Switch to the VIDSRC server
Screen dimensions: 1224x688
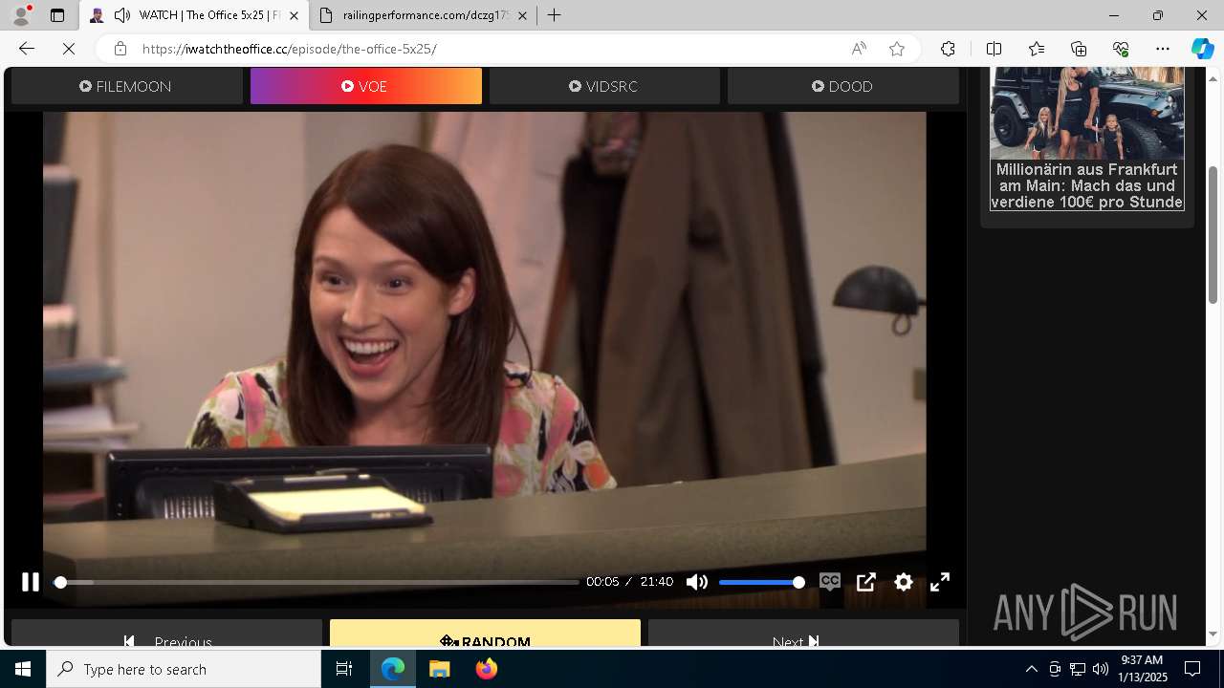point(604,86)
